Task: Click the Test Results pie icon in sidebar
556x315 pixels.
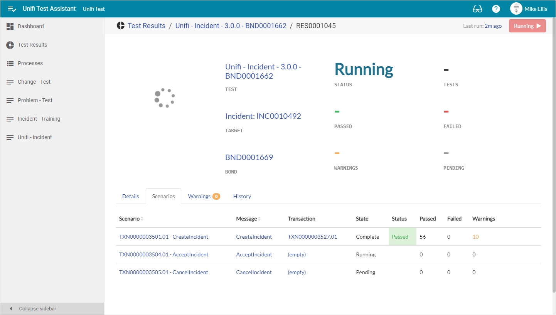Action: click(10, 45)
